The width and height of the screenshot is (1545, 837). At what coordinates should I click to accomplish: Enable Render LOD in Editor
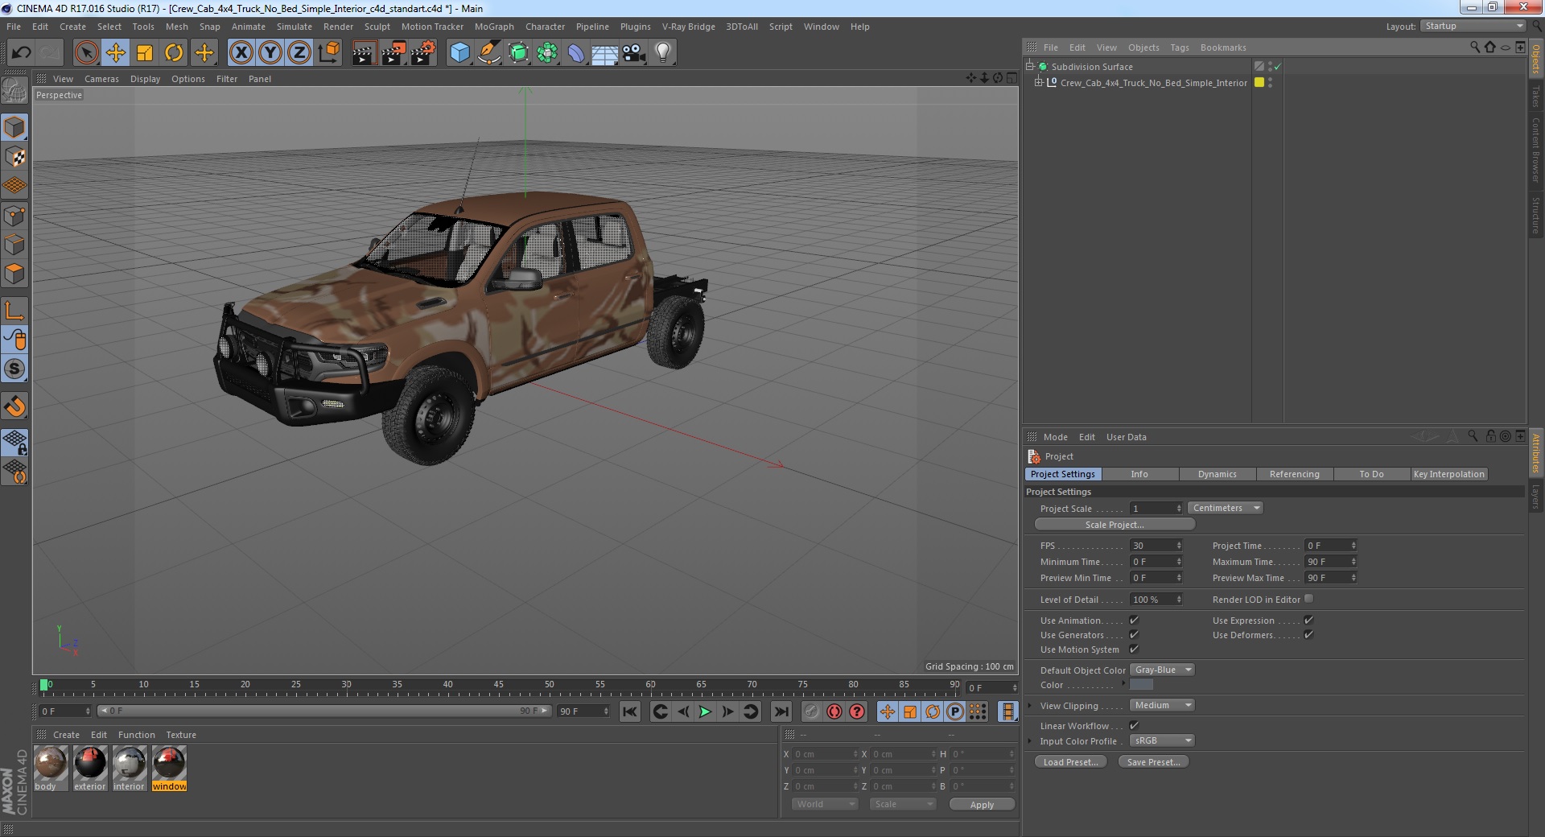(1308, 599)
